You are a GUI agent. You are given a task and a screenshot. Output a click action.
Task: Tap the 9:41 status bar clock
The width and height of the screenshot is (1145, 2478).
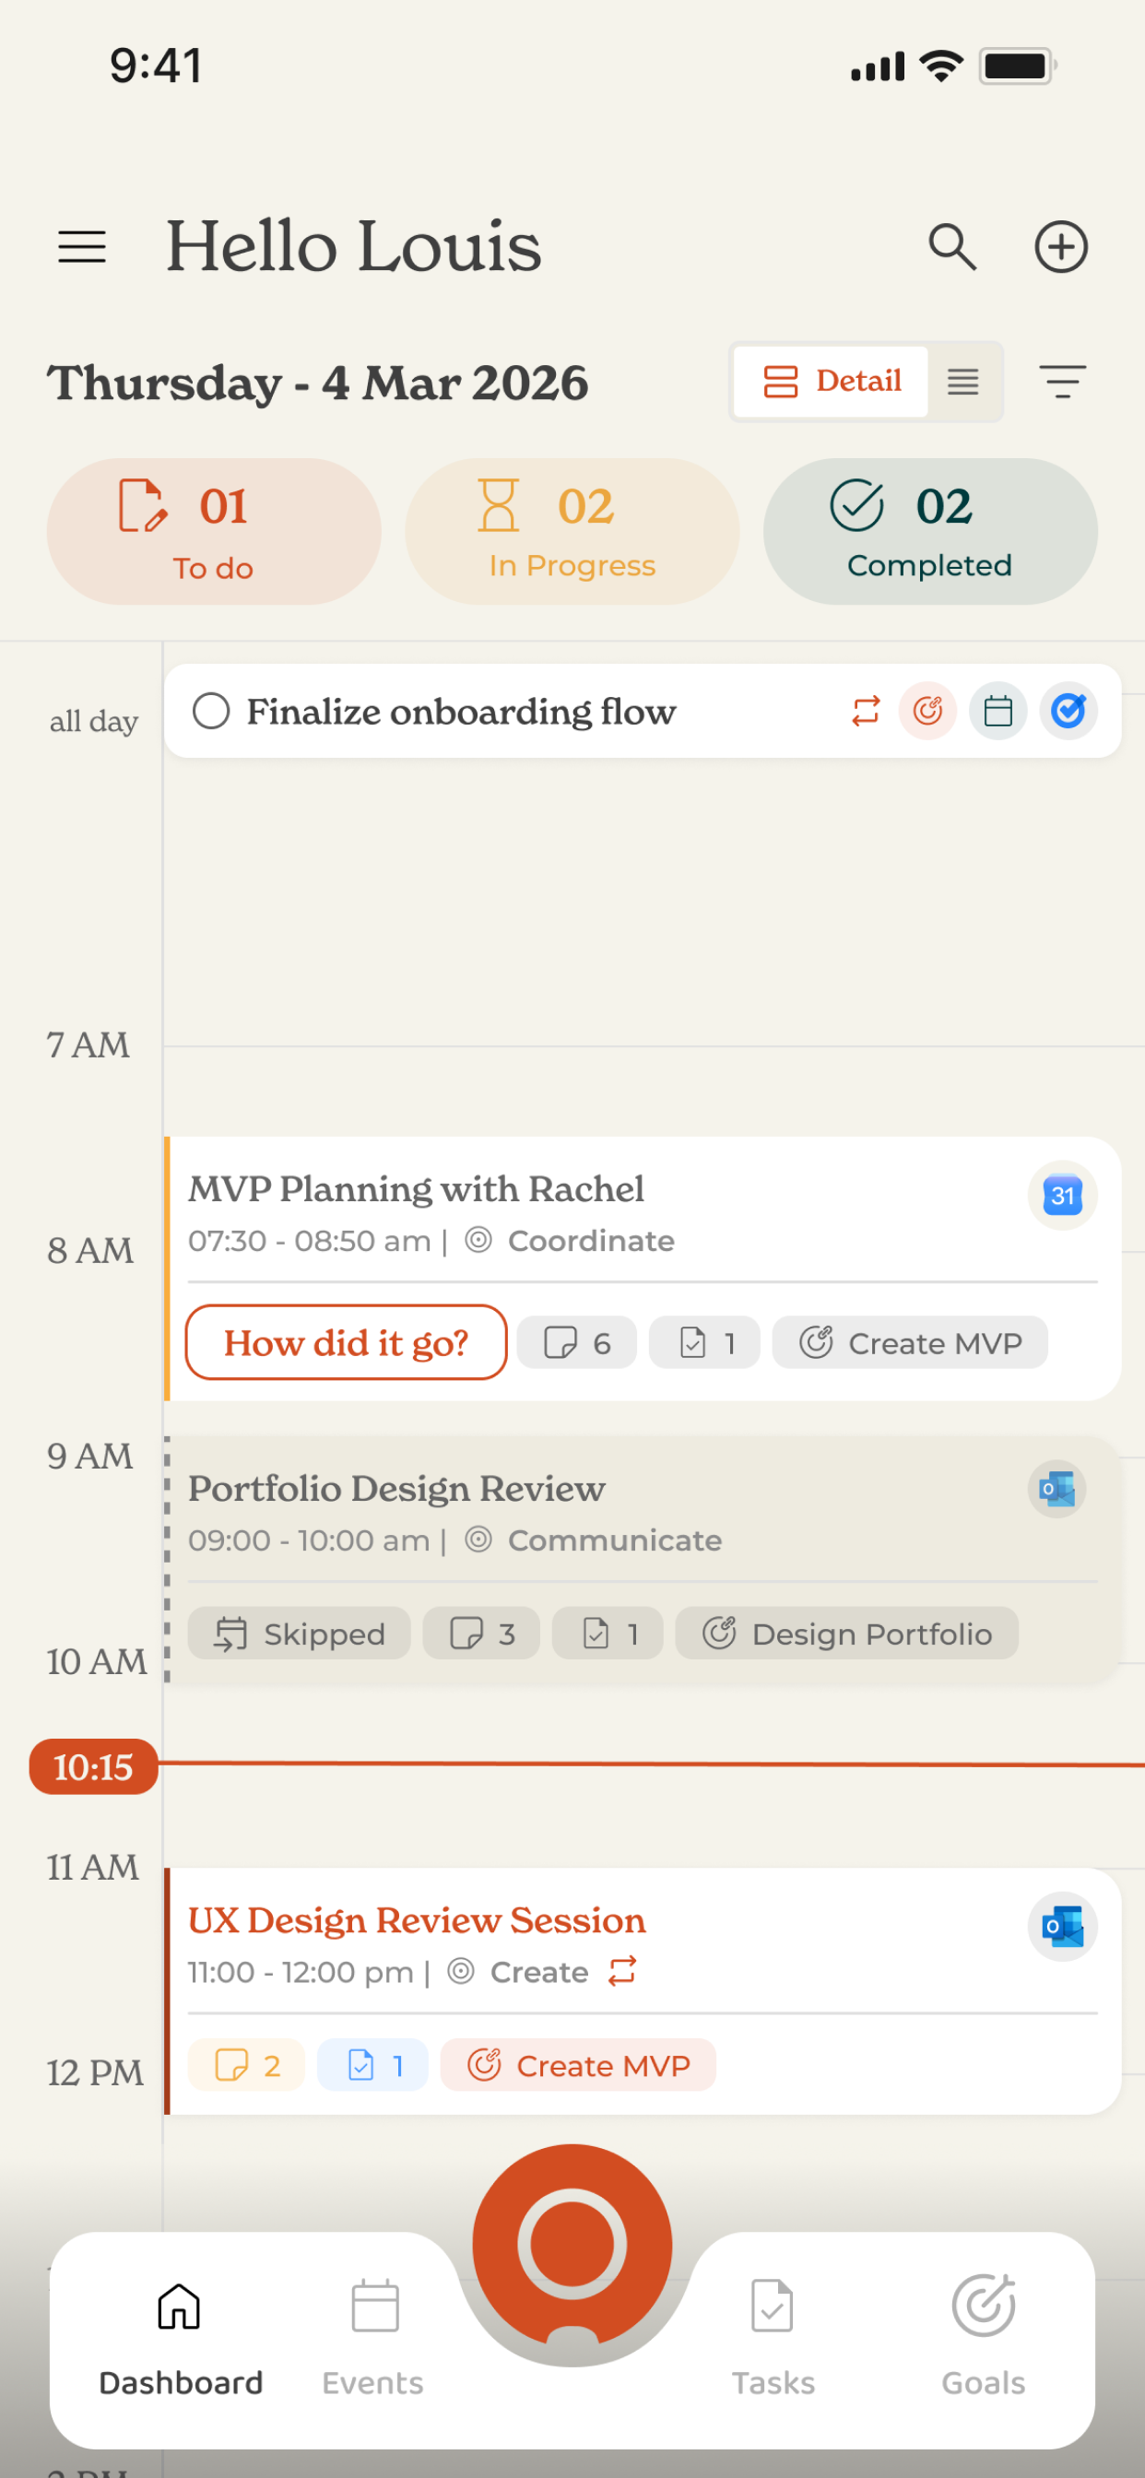tap(156, 65)
